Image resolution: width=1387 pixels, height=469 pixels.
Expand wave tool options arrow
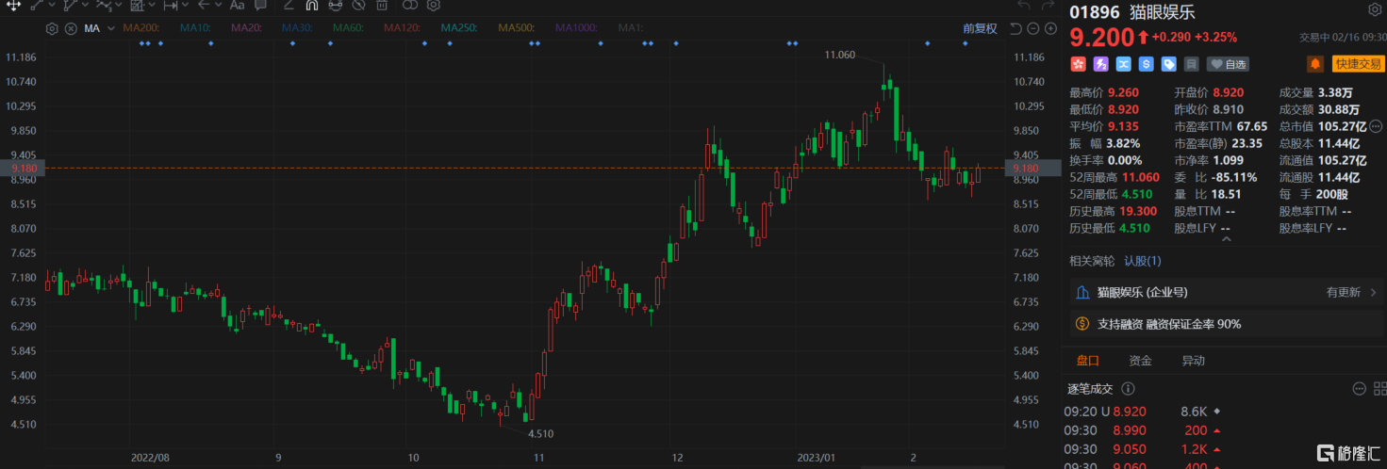tap(119, 5)
